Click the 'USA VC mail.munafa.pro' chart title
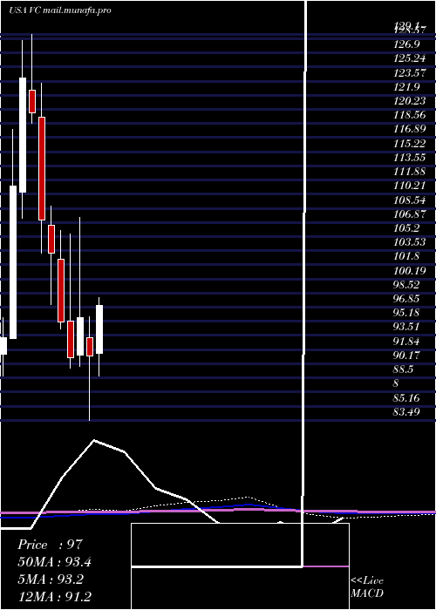 tap(60, 10)
